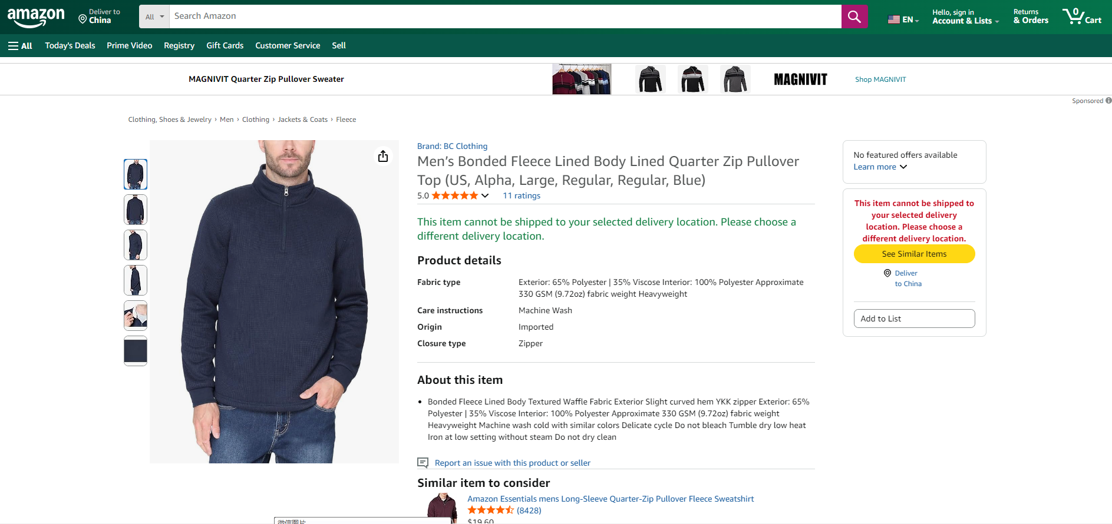Expand the star rating breakdown chevron
This screenshot has width=1112, height=524.
point(485,195)
